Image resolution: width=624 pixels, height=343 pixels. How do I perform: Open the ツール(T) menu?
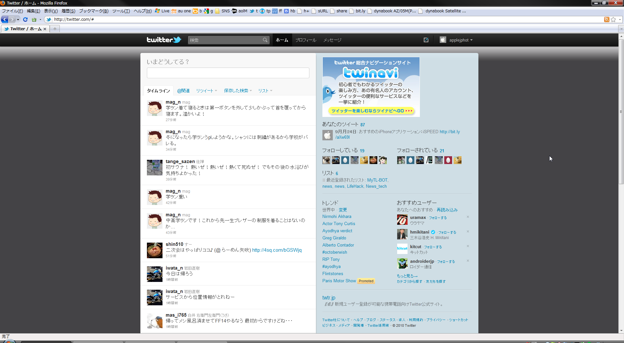[121, 11]
